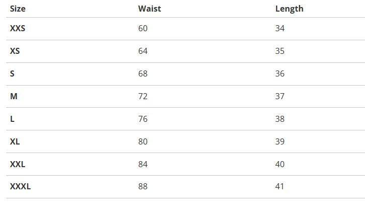The height and width of the screenshot is (218, 365).
Task: Click the length value 41
Action: click(280, 187)
